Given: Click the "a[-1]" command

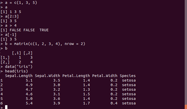Looking at the screenshot, I should [x=11, y=35].
